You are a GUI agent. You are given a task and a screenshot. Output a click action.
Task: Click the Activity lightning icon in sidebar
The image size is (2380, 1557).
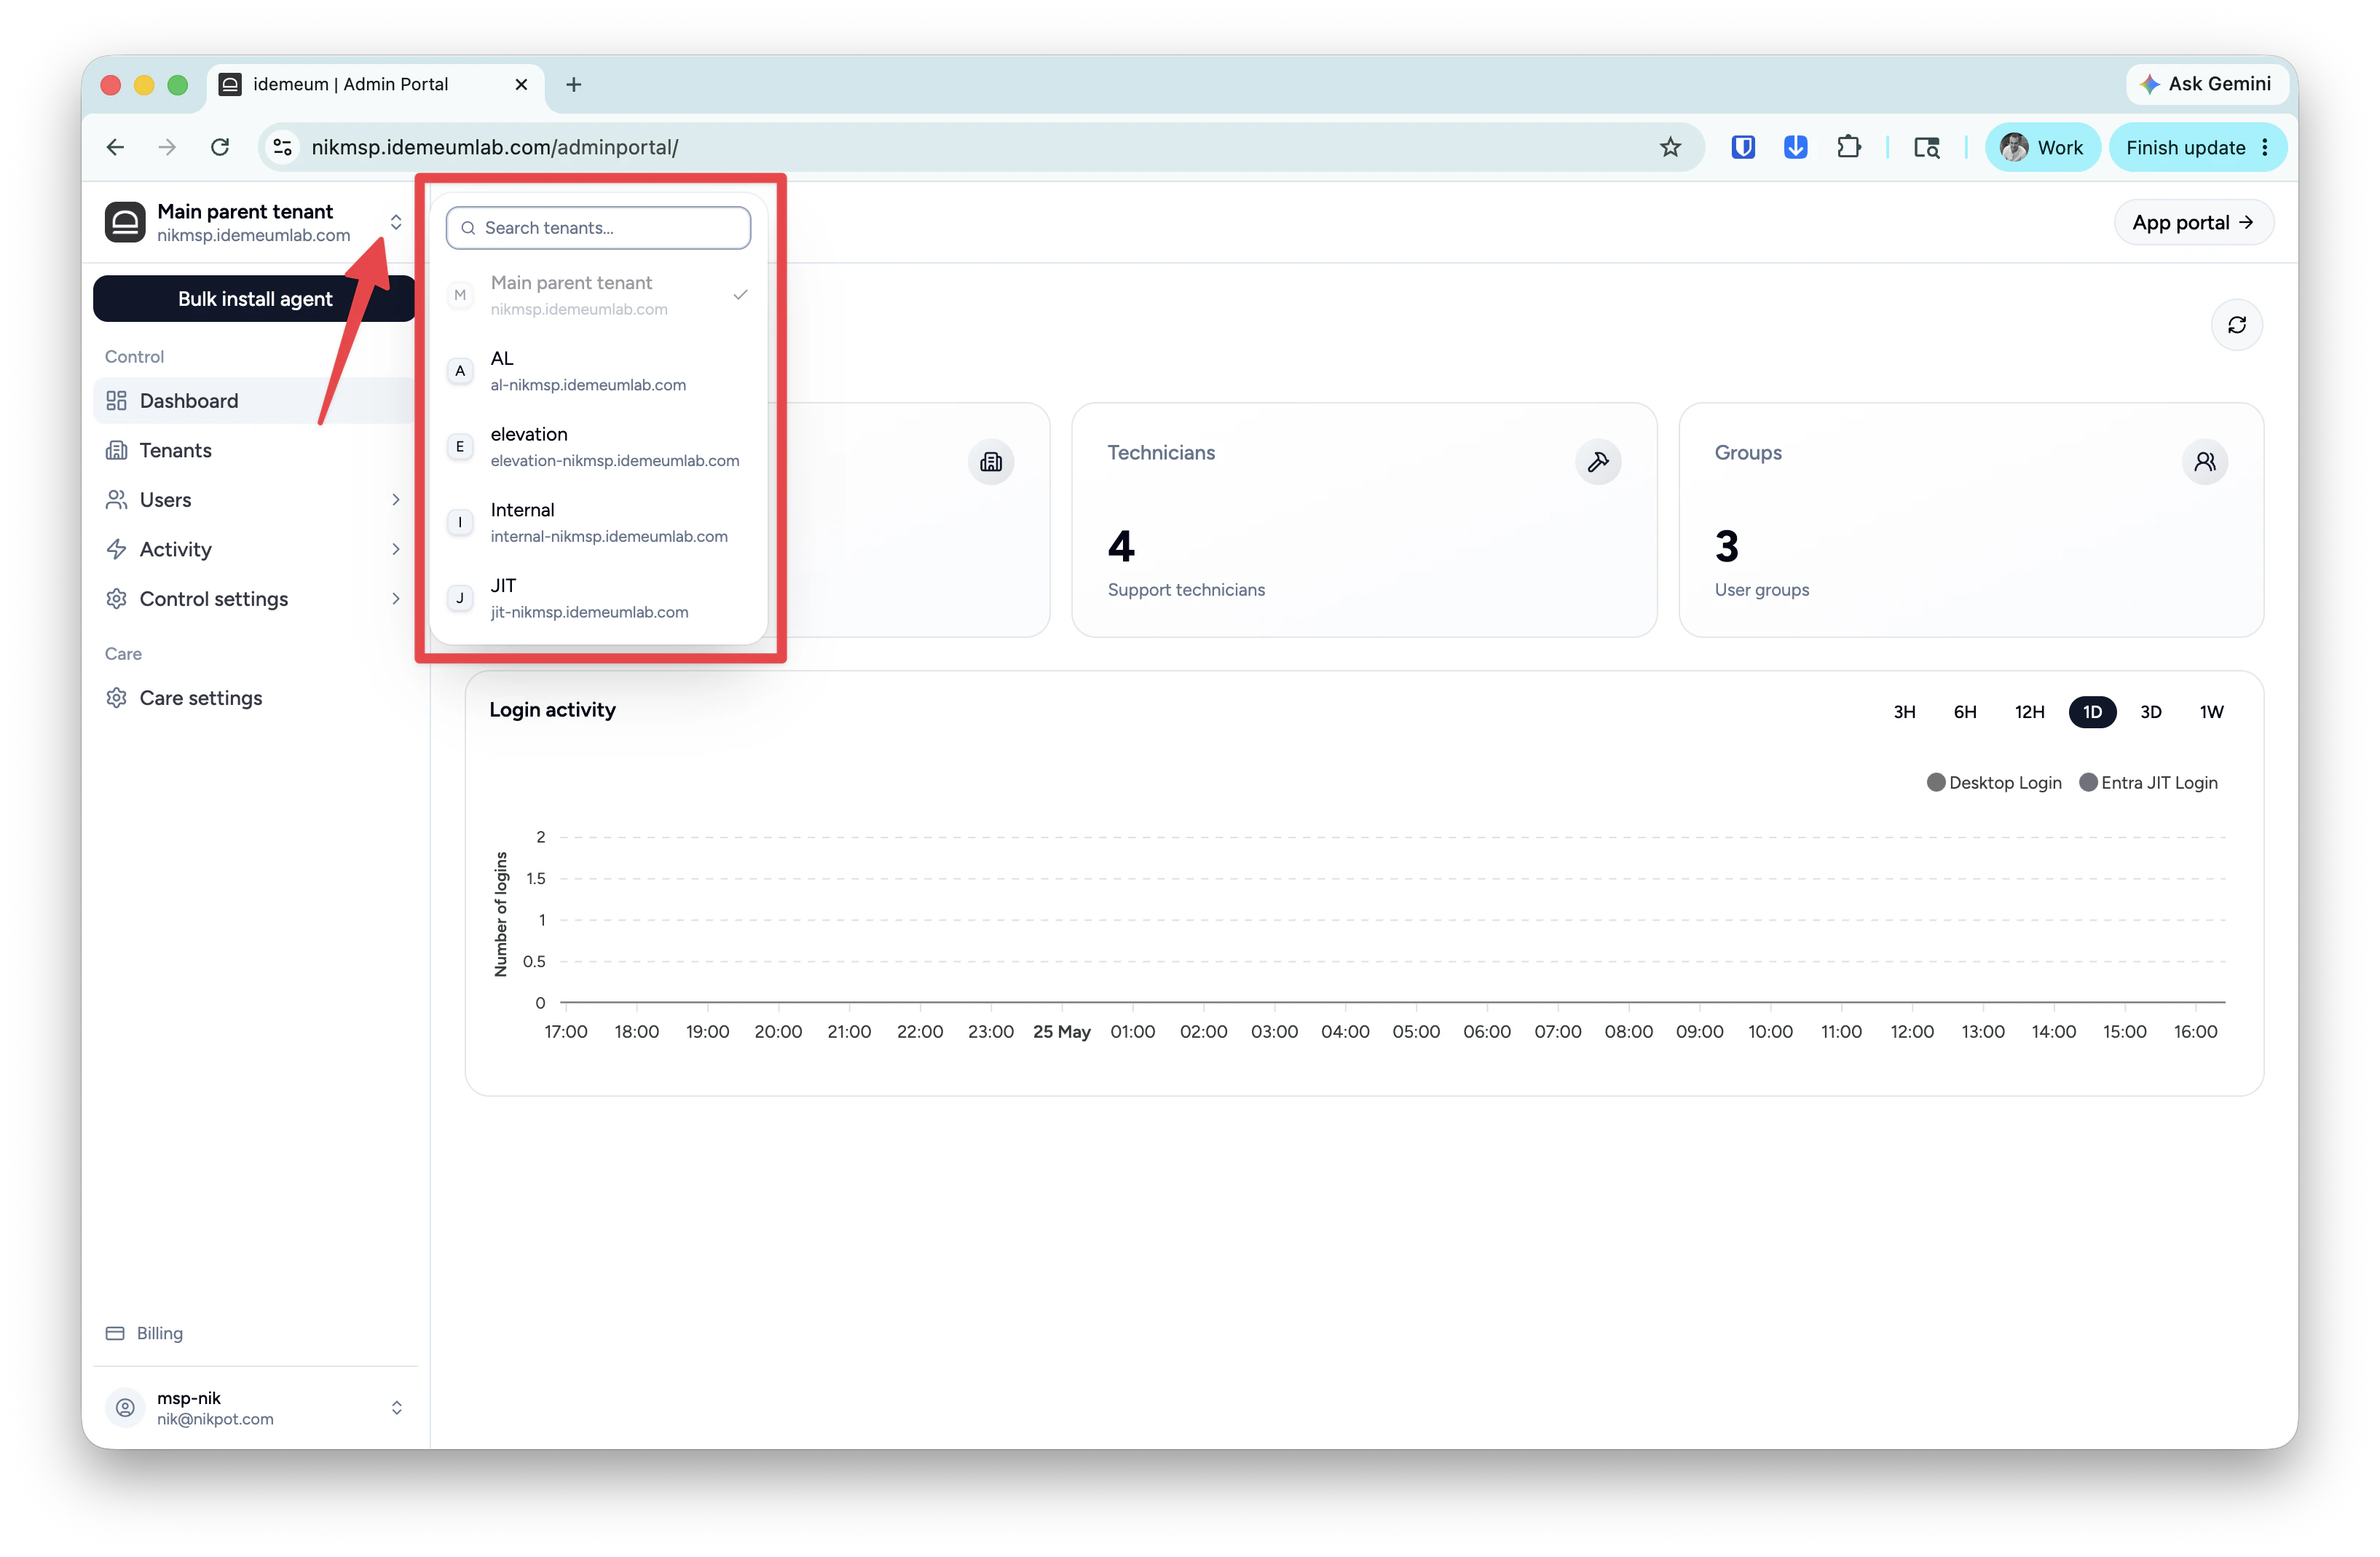tap(117, 549)
